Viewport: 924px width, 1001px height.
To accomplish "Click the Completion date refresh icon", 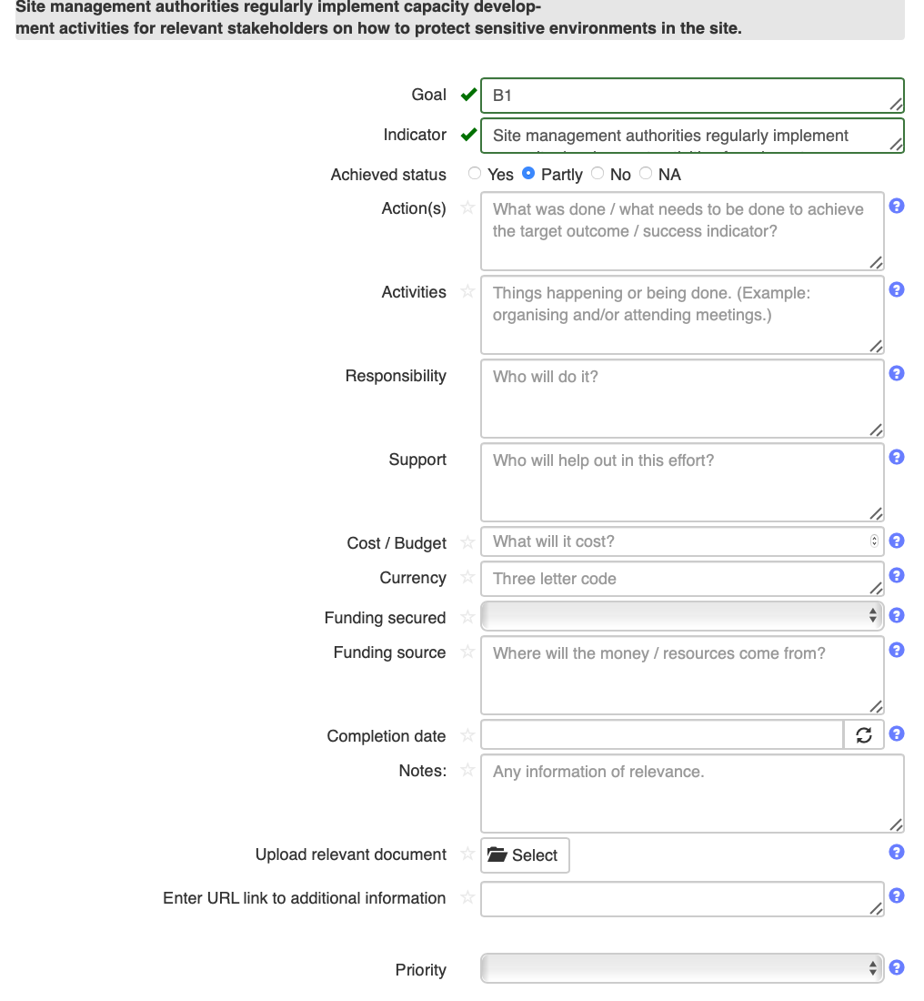I will [864, 735].
